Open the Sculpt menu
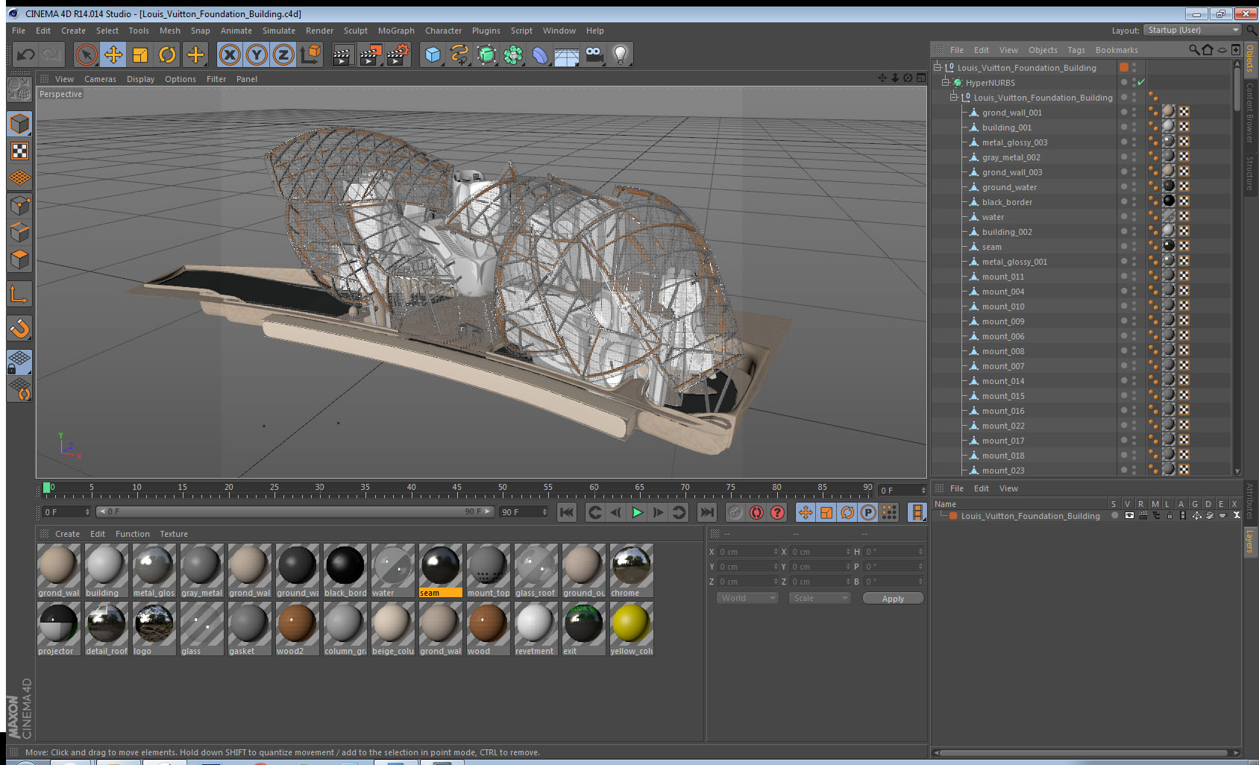This screenshot has width=1259, height=765. click(356, 31)
